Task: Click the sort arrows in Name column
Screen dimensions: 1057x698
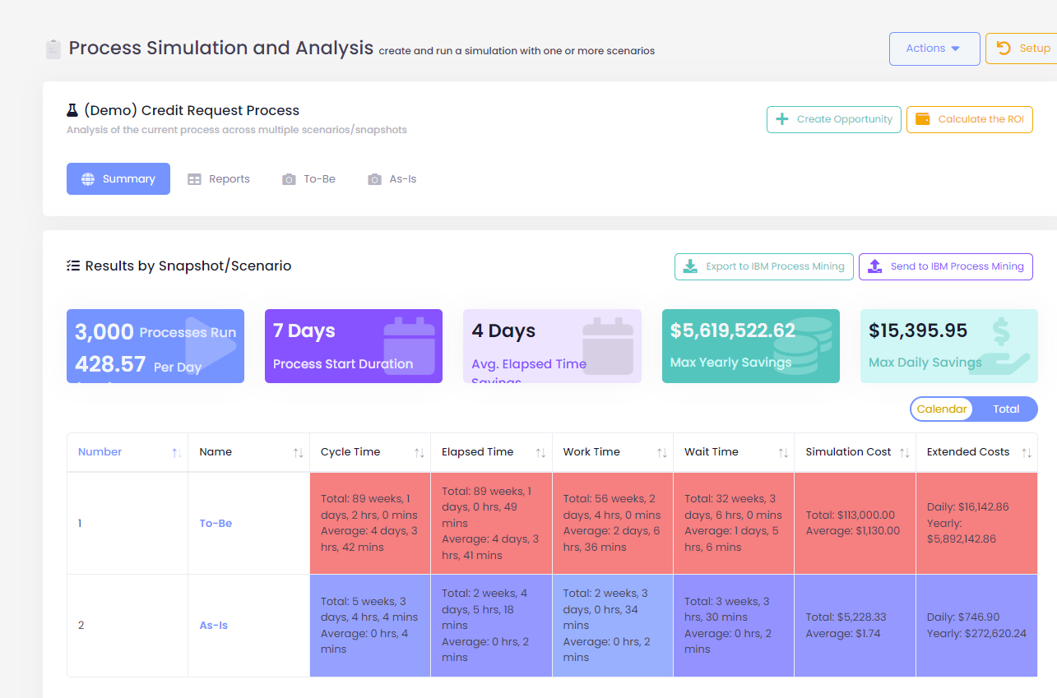Action: 298,452
